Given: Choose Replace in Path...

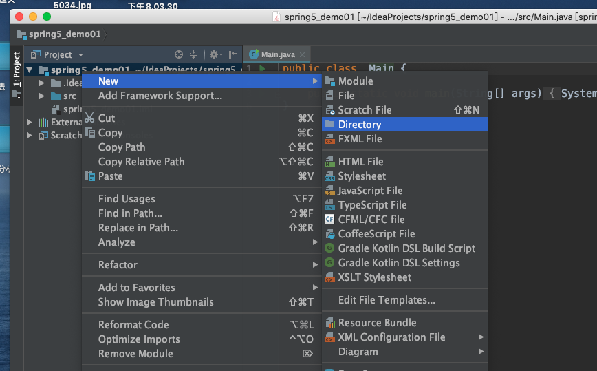Looking at the screenshot, I should [x=202, y=228].
